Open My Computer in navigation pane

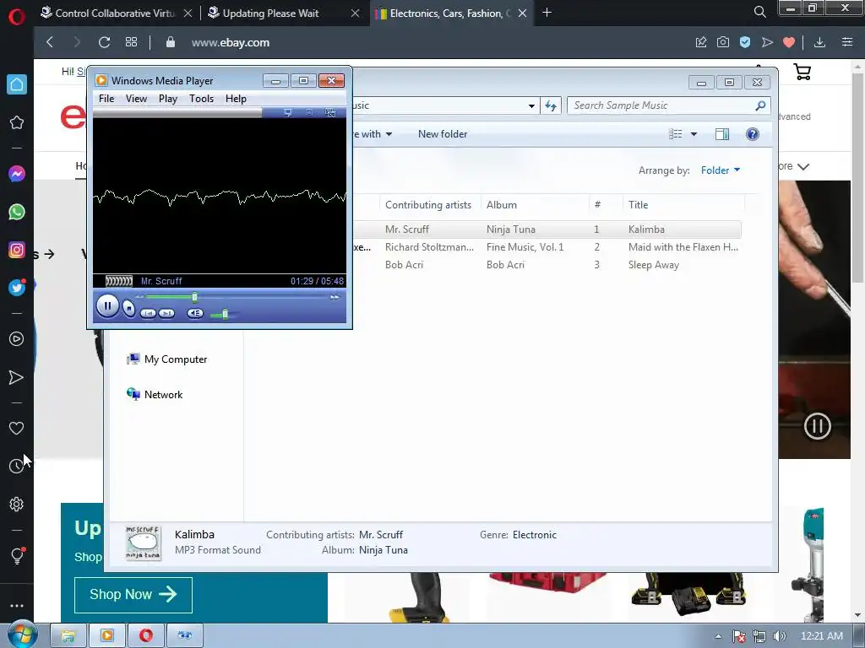point(167,359)
